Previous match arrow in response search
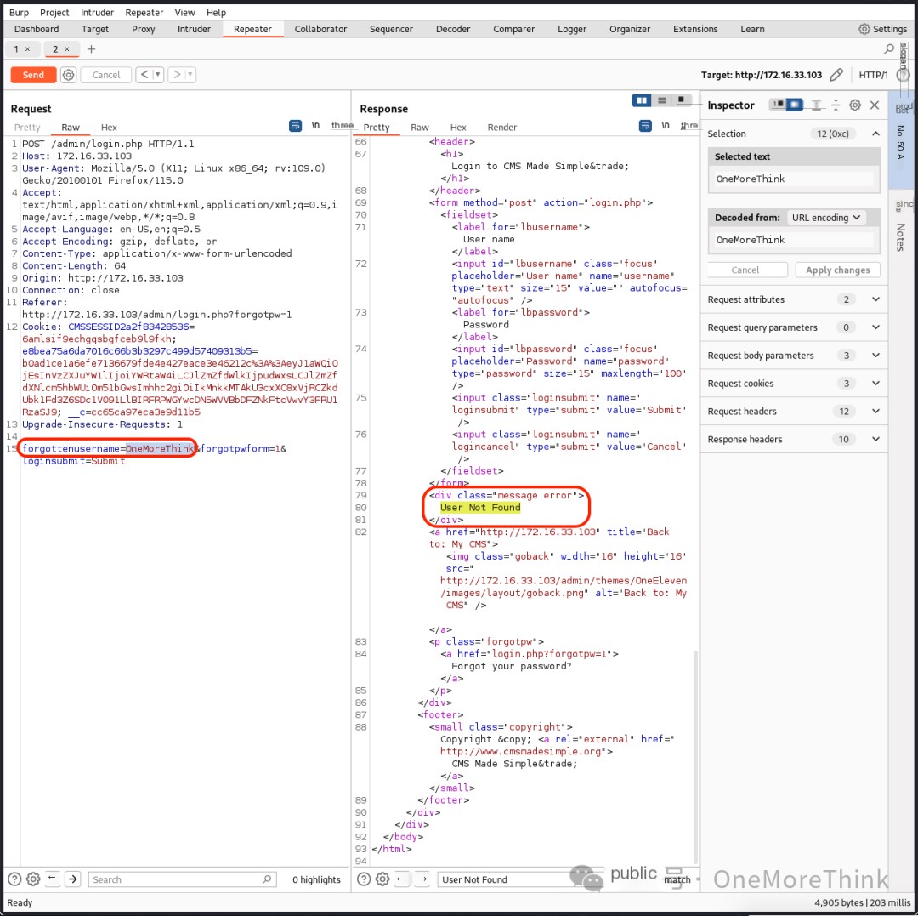The width and height of the screenshot is (918, 916). tap(401, 879)
